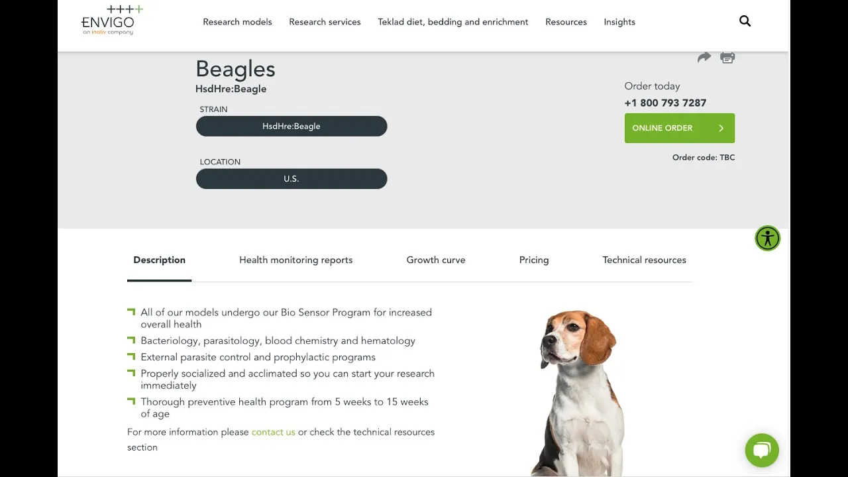
Task: Open the chat bubble widget
Action: click(x=761, y=450)
